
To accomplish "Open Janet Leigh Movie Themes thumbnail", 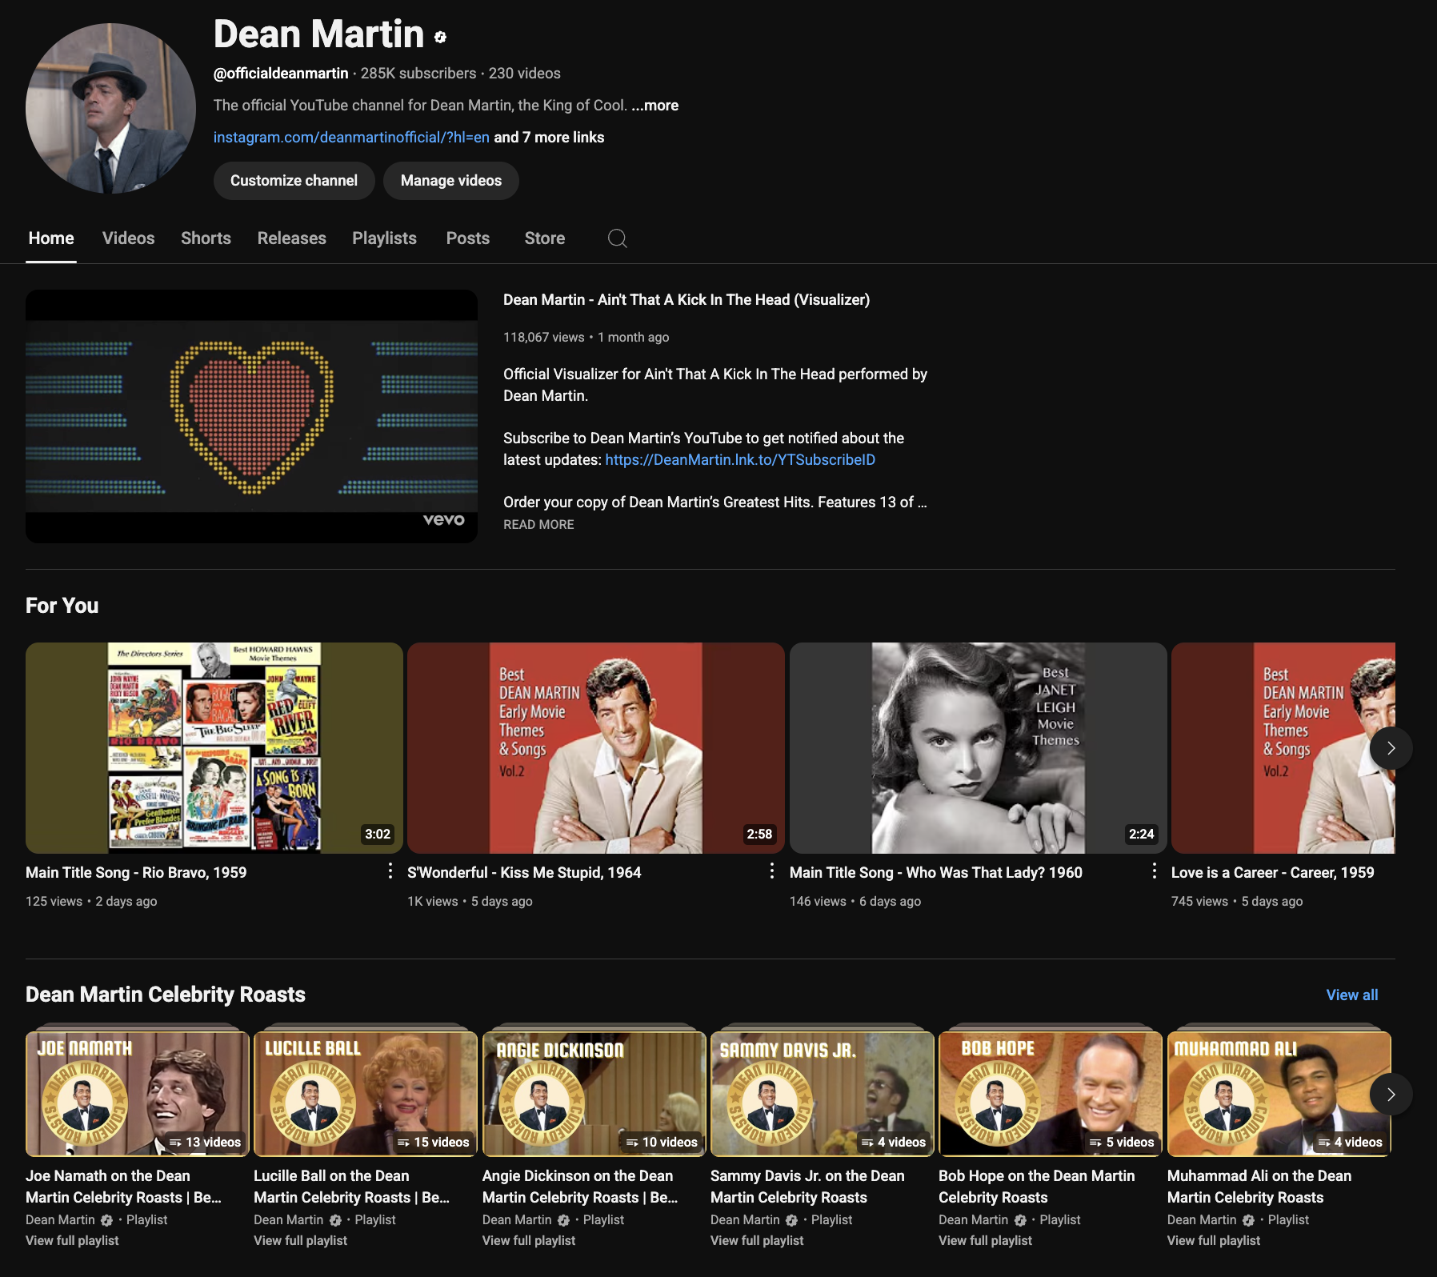I will pos(979,748).
